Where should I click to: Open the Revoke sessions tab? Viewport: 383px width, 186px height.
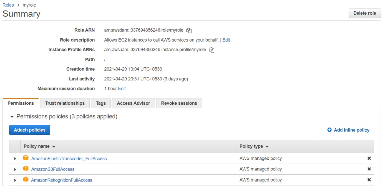(179, 103)
